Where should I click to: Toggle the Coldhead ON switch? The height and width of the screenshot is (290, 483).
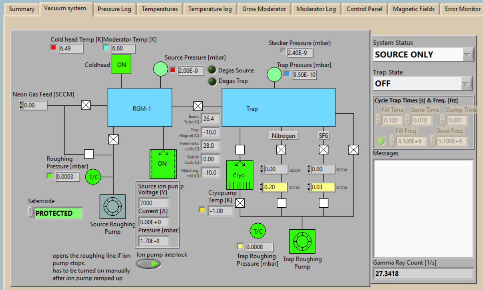(121, 65)
